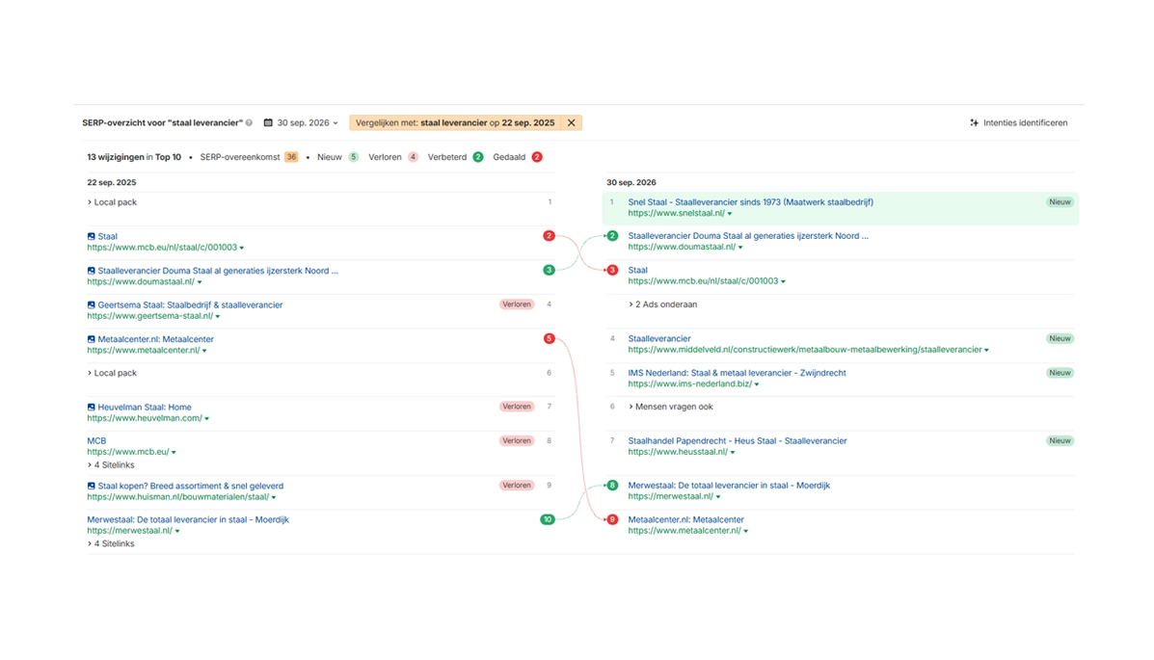Click the red position 2 badge for mcb.eu Staal
The image size is (1154, 660).
click(x=549, y=235)
